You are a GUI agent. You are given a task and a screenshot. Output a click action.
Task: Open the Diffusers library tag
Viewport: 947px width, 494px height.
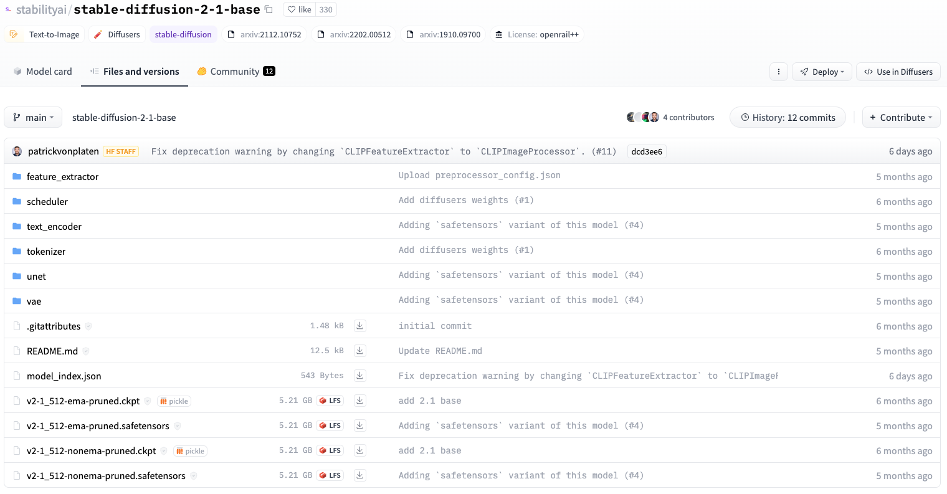point(117,34)
